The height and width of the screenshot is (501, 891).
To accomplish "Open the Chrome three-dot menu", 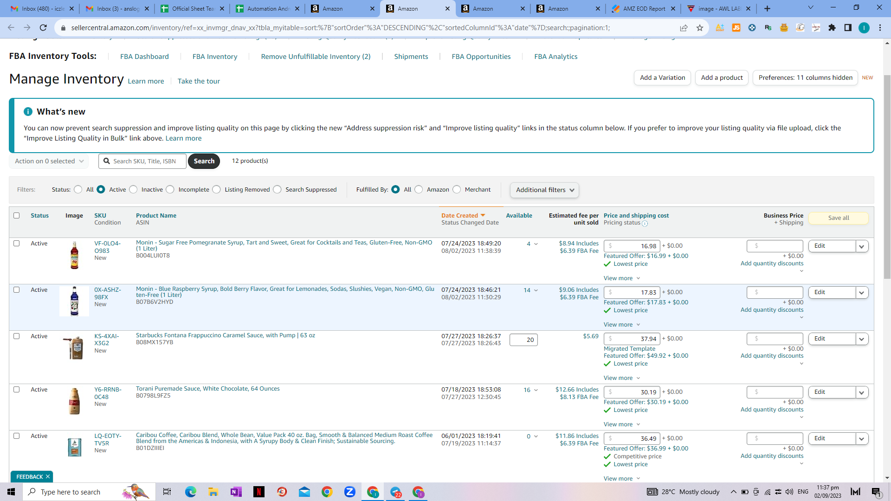I will (x=880, y=28).
